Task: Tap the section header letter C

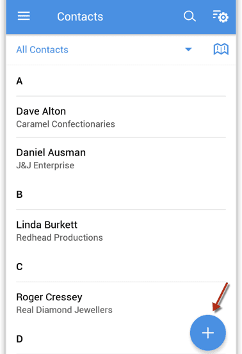Action: [19, 267]
